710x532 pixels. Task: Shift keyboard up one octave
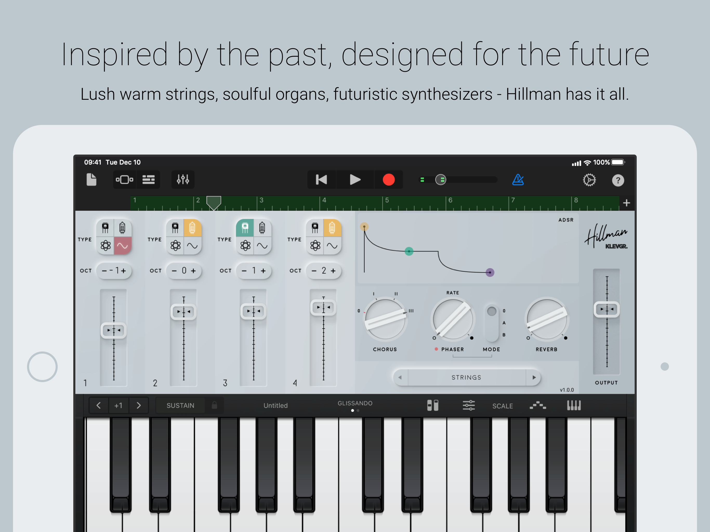pos(139,405)
